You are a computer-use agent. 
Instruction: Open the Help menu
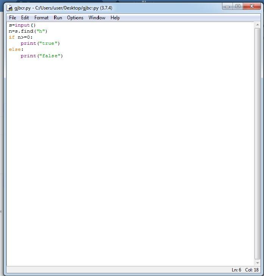(x=115, y=18)
